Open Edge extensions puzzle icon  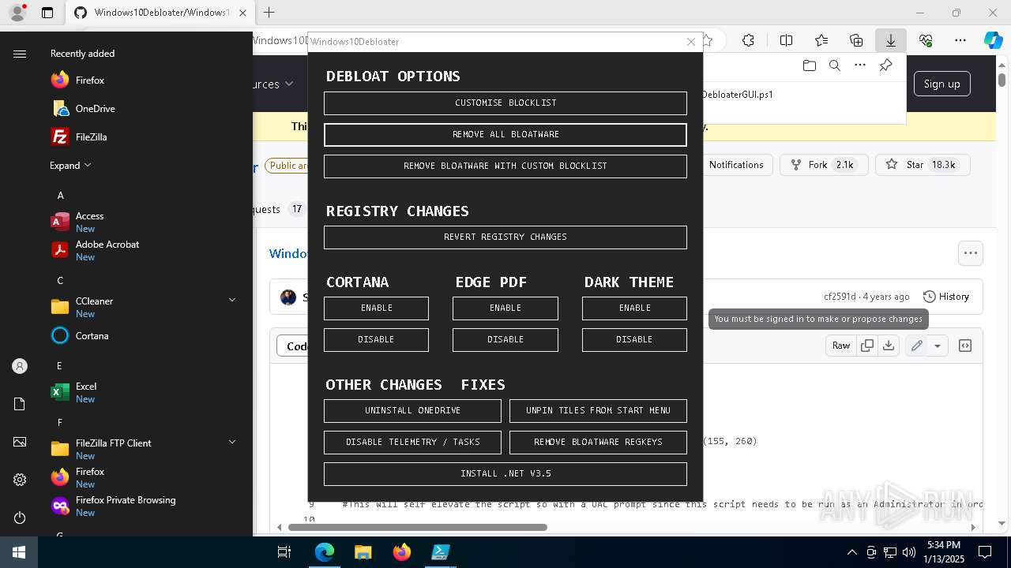[x=748, y=40]
